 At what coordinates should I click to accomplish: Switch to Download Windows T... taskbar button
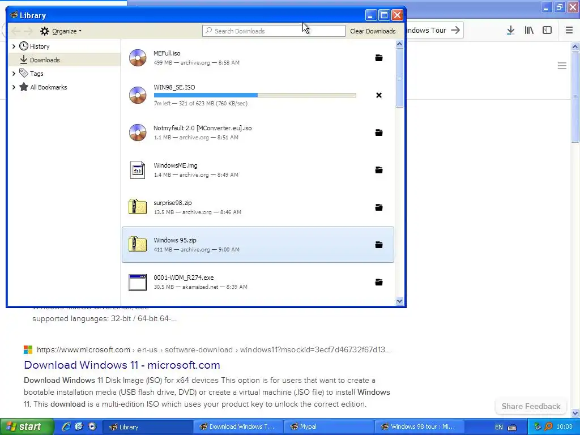[238, 427]
